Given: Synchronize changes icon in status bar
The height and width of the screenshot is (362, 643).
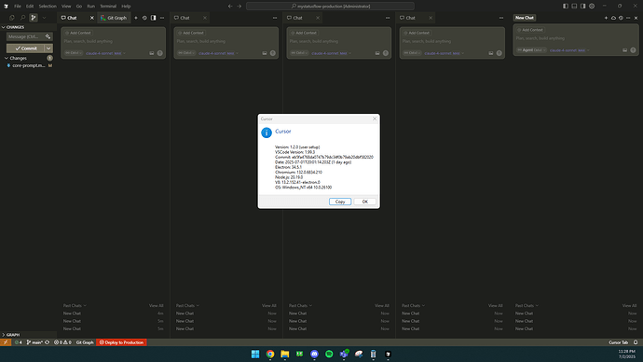Looking at the screenshot, I should (48, 342).
